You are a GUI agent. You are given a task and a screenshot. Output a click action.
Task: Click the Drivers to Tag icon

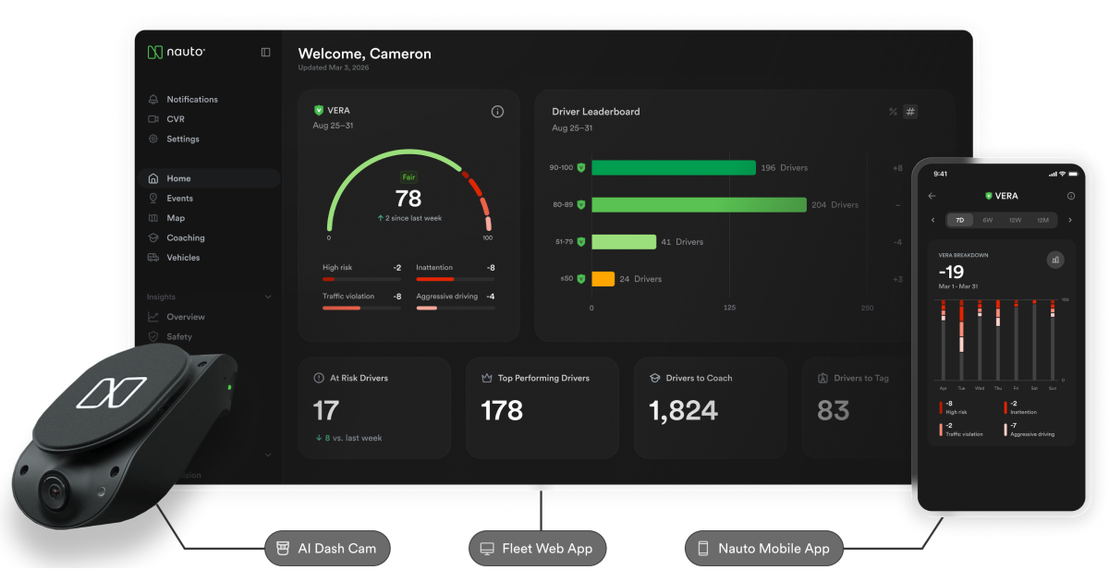point(823,378)
